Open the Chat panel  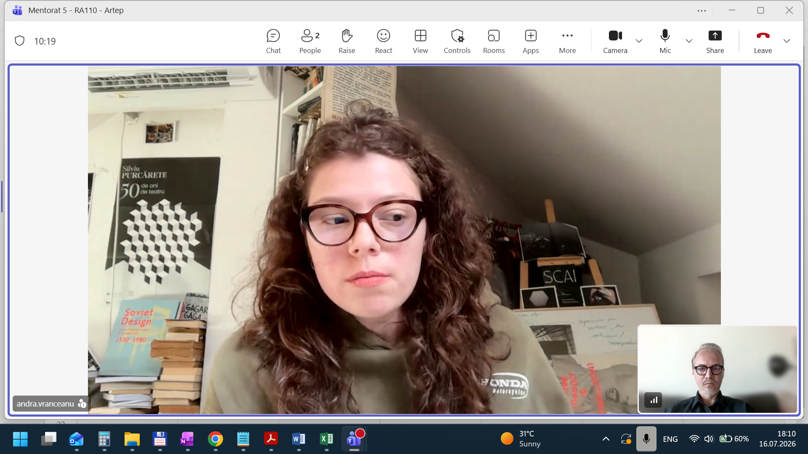click(x=273, y=41)
